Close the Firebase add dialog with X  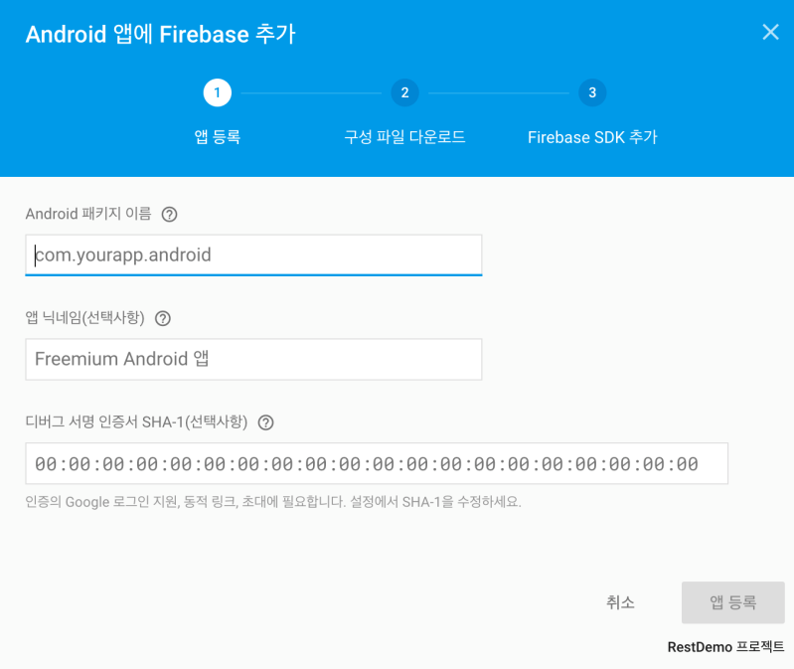pyautogui.click(x=770, y=32)
